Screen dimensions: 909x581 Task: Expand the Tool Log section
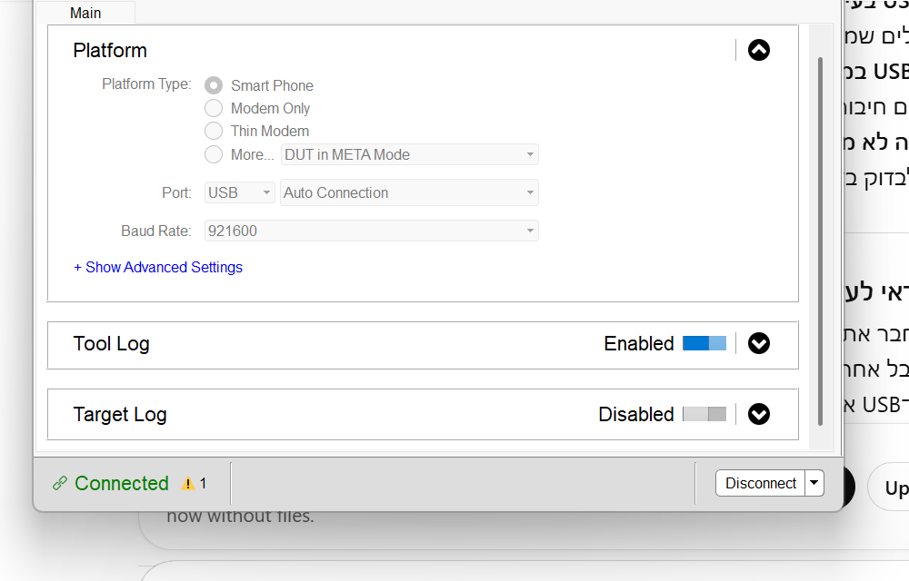tap(758, 343)
